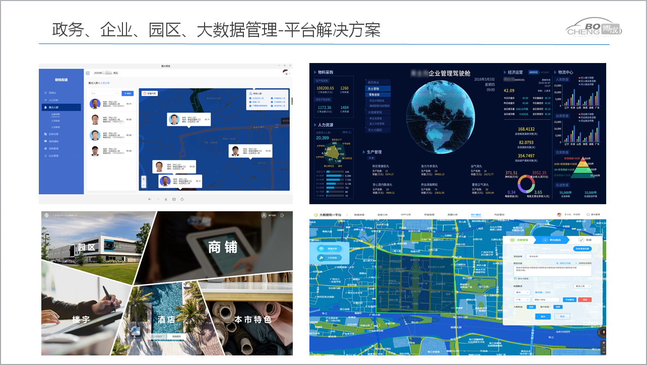The image size is (647, 365).
Task: Click the download icon in preview toolbar
Action: tap(166, 199)
